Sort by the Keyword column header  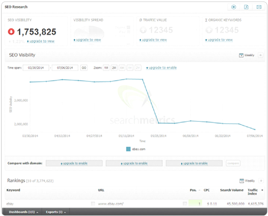(13, 190)
